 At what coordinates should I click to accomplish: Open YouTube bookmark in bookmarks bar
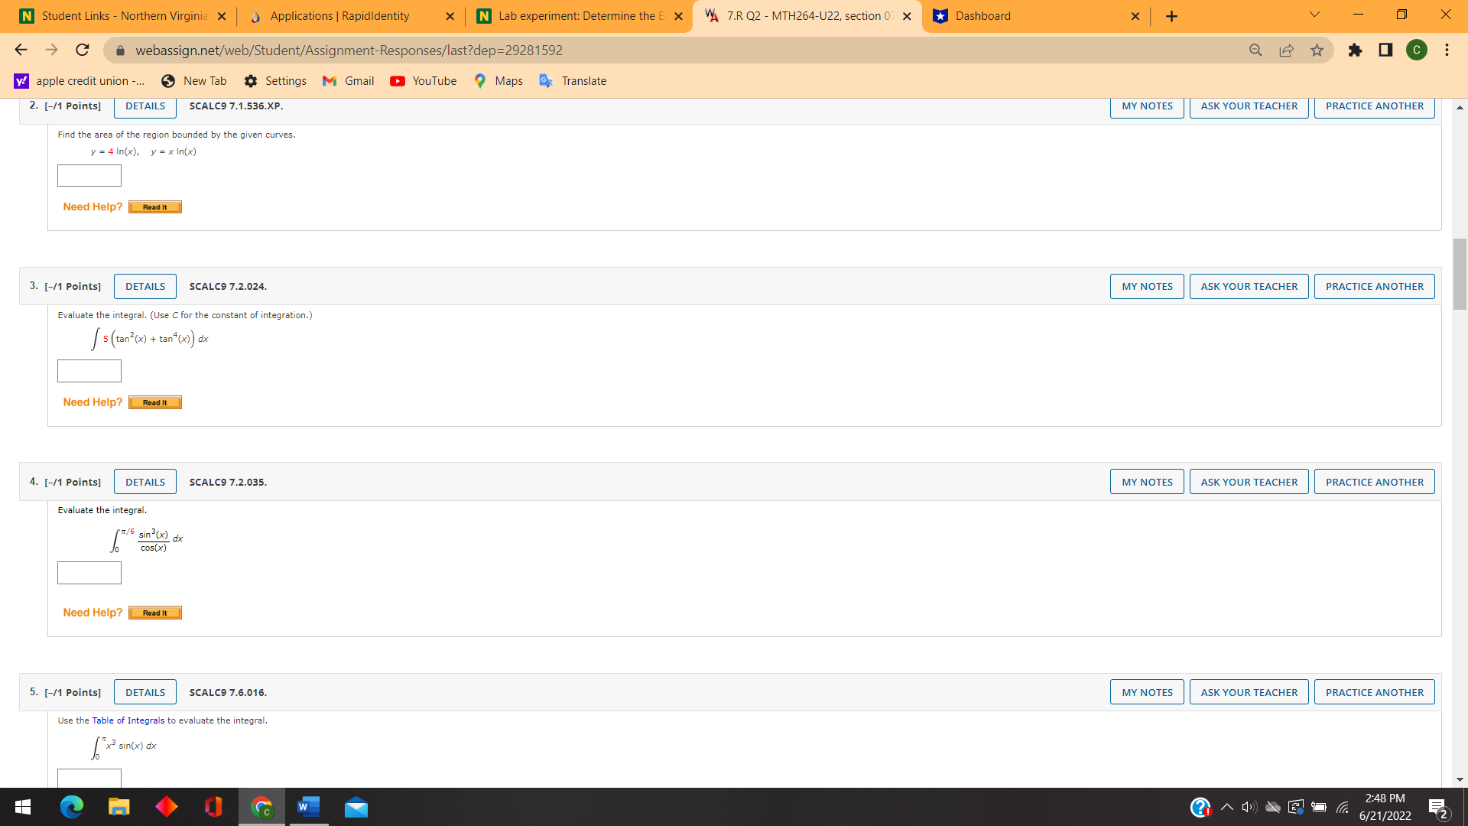coord(424,81)
